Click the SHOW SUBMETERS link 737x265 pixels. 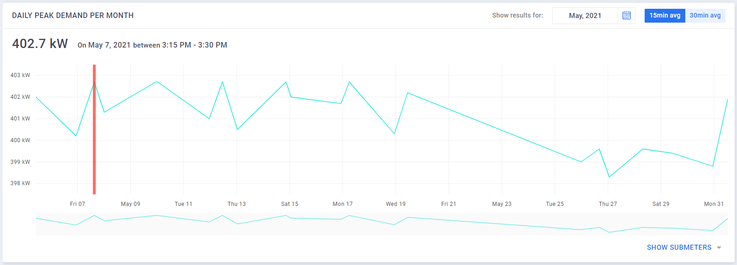(x=679, y=247)
